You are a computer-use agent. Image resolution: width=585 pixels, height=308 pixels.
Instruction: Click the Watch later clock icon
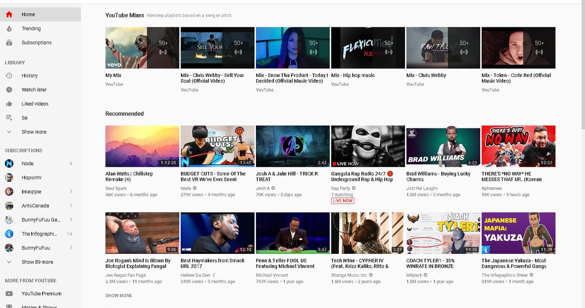point(9,90)
